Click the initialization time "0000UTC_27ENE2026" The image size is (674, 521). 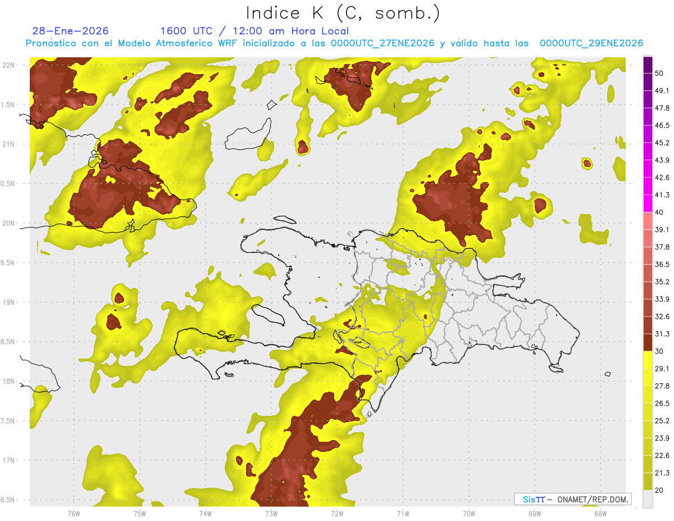(382, 43)
